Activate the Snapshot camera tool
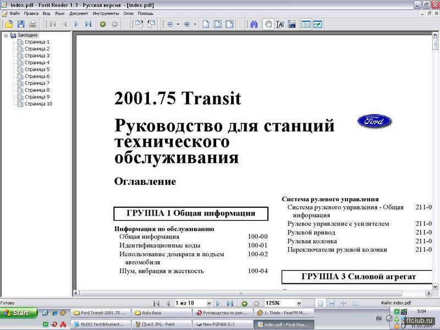440x330 pixels. 292,24
